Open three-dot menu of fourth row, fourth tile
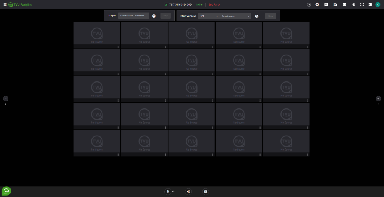This screenshot has height=197, width=384. [260, 127]
